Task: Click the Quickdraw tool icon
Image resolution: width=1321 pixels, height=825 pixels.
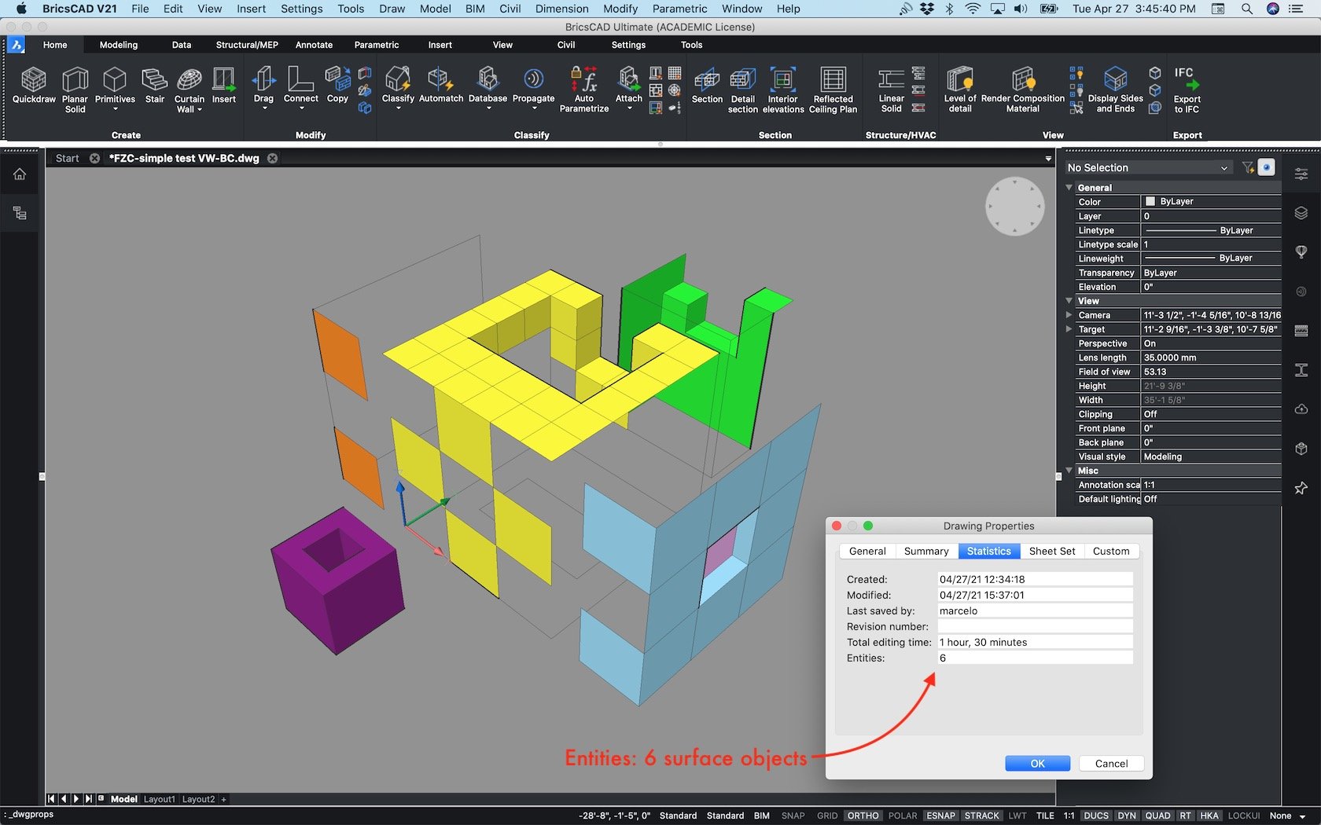Action: (34, 80)
